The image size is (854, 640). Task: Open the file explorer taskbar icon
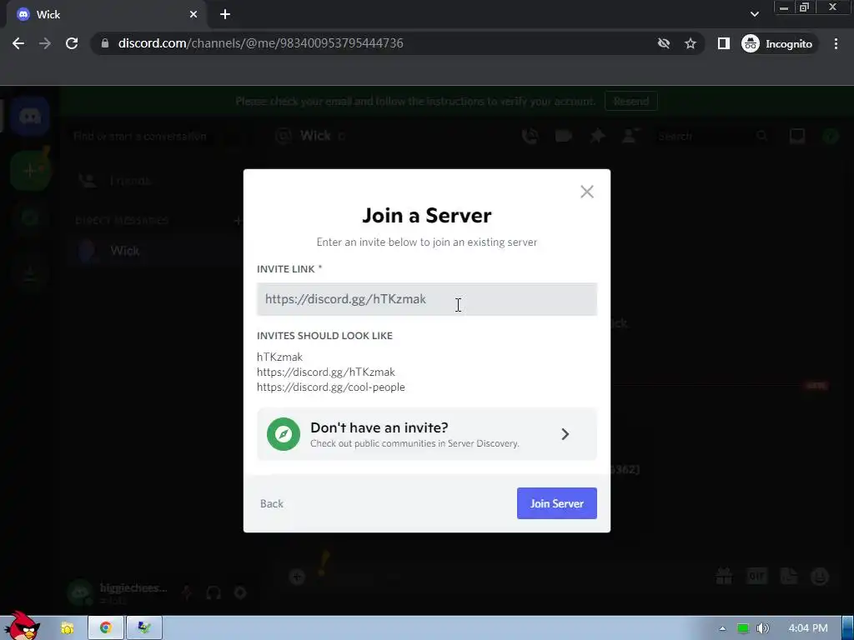(67, 628)
